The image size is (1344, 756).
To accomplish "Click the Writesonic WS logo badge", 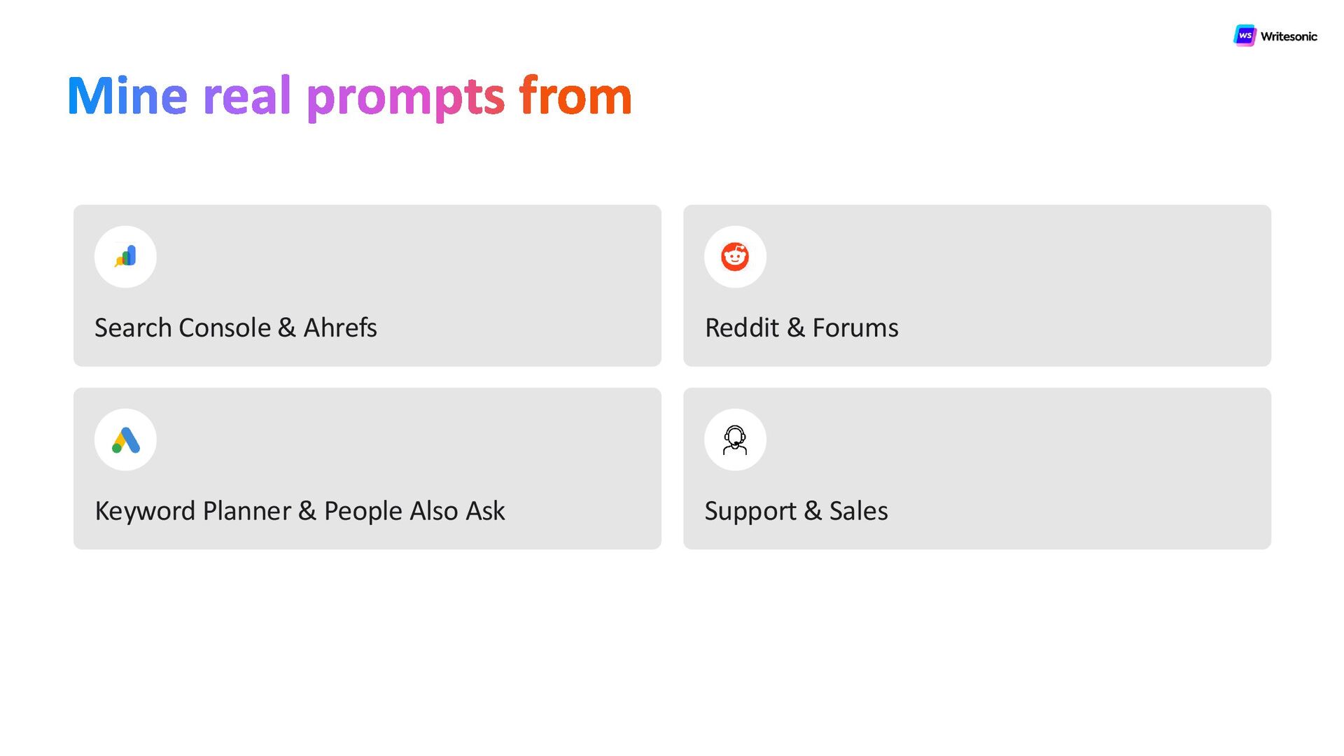I will [x=1245, y=36].
